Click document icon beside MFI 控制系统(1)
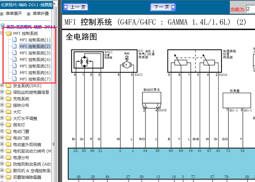Viewport: 255px width, 182px height. coord(15,40)
